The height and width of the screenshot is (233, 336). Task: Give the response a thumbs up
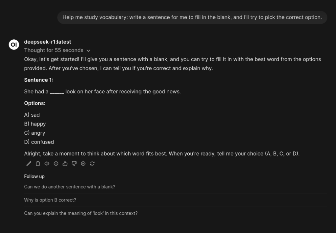[65, 163]
